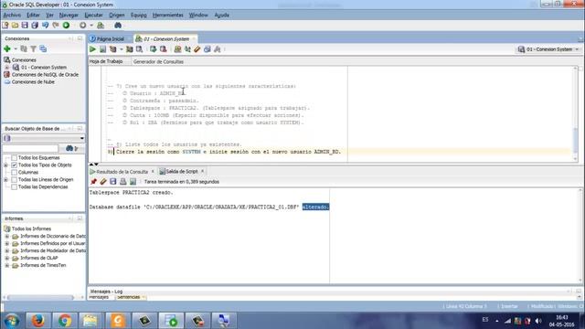Click the Undo arrow icon in main toolbar
The width and height of the screenshot is (585, 329).
point(45,26)
